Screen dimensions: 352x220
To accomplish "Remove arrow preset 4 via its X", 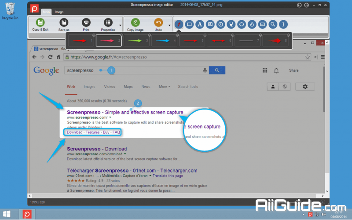I will point(177,35).
